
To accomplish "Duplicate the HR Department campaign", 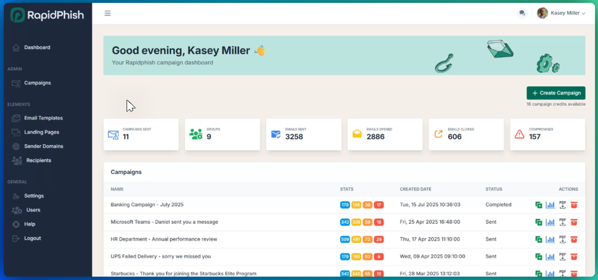I will [539, 239].
